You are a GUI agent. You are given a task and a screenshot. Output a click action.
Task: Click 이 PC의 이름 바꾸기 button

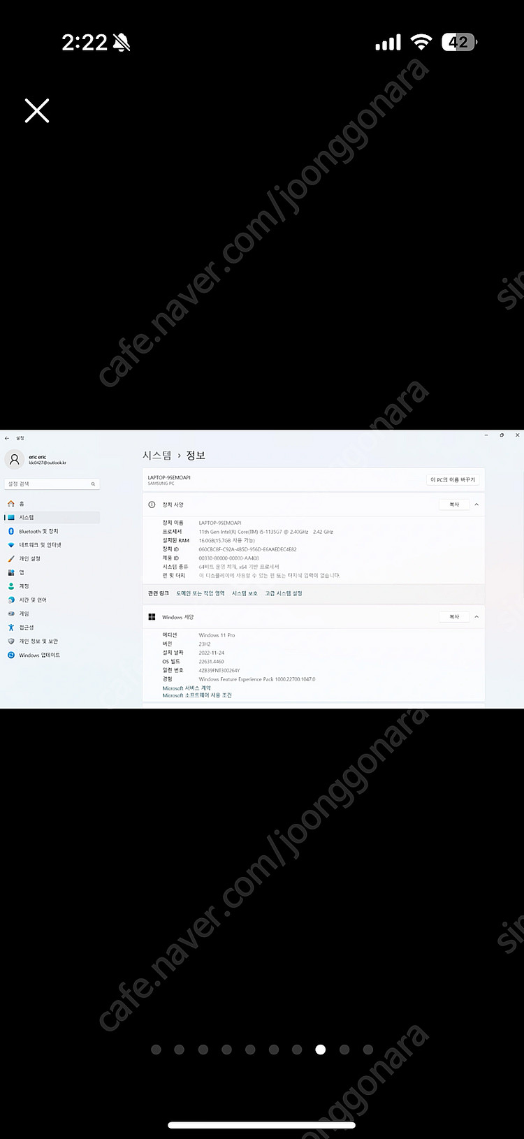[x=453, y=480]
